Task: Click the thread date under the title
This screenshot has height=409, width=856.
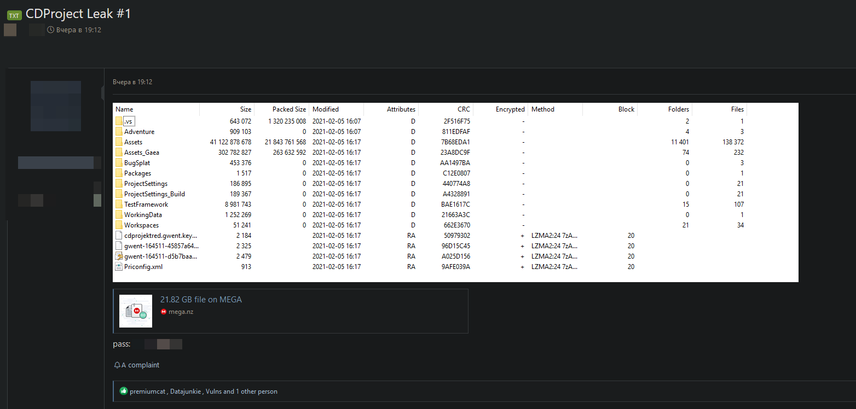Action: tap(79, 30)
